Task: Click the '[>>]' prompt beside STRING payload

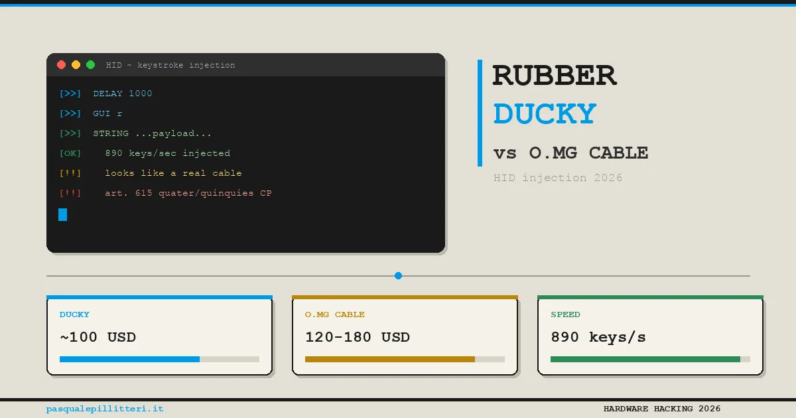Action: pos(70,133)
